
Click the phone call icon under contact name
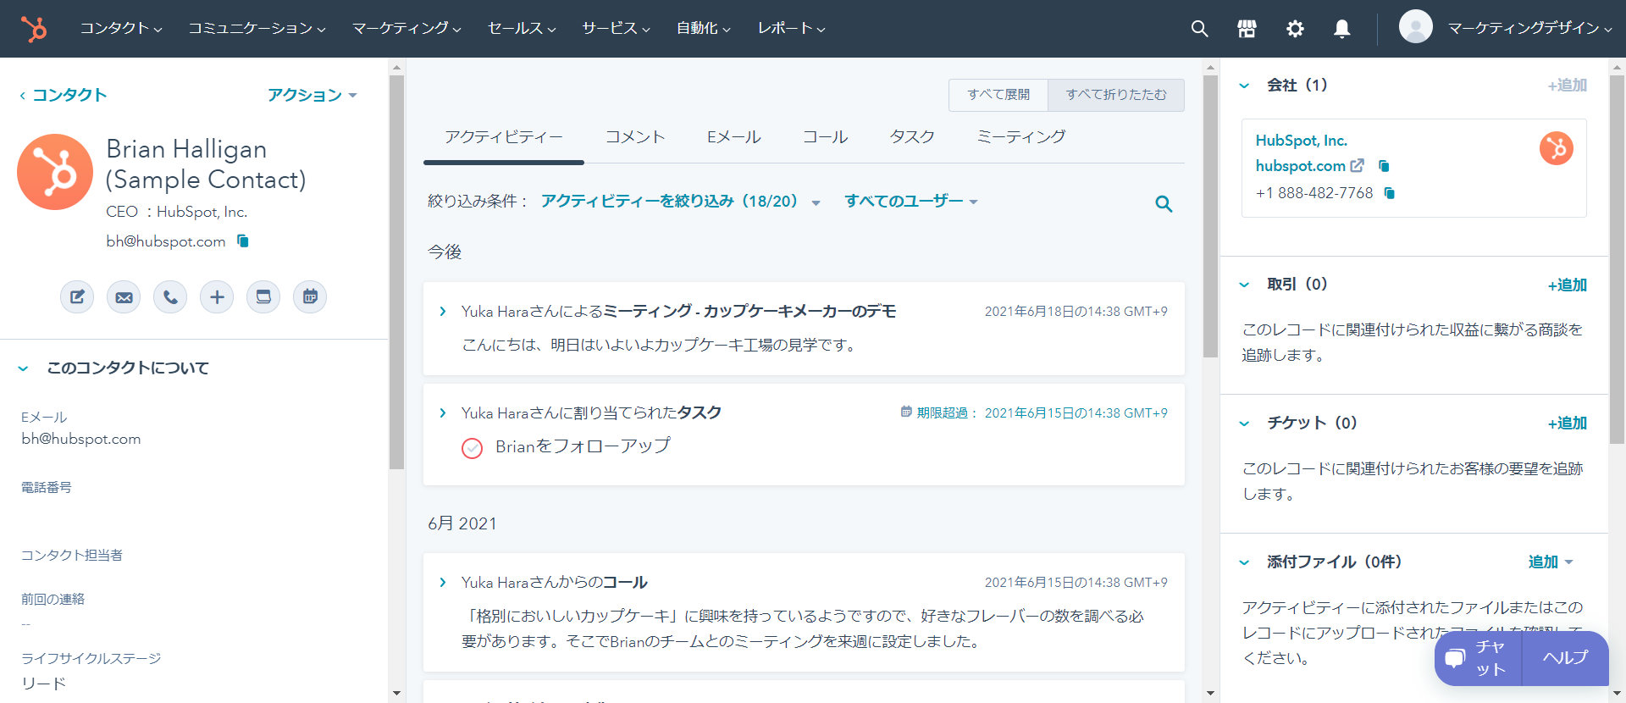(x=170, y=297)
